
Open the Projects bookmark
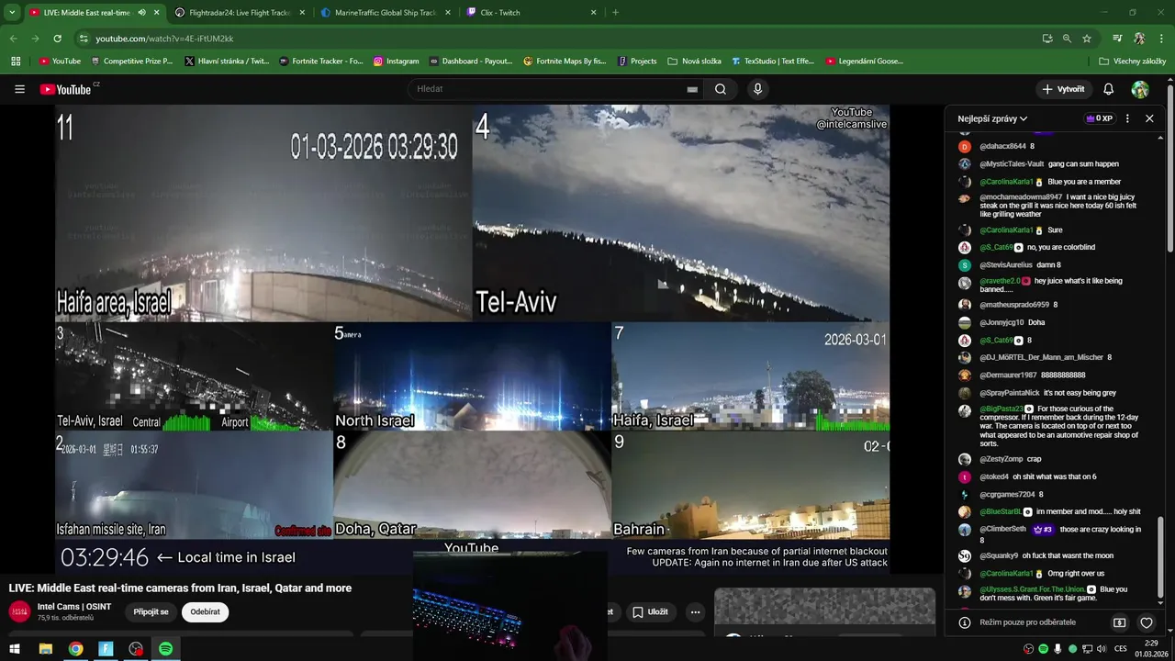tap(637, 62)
